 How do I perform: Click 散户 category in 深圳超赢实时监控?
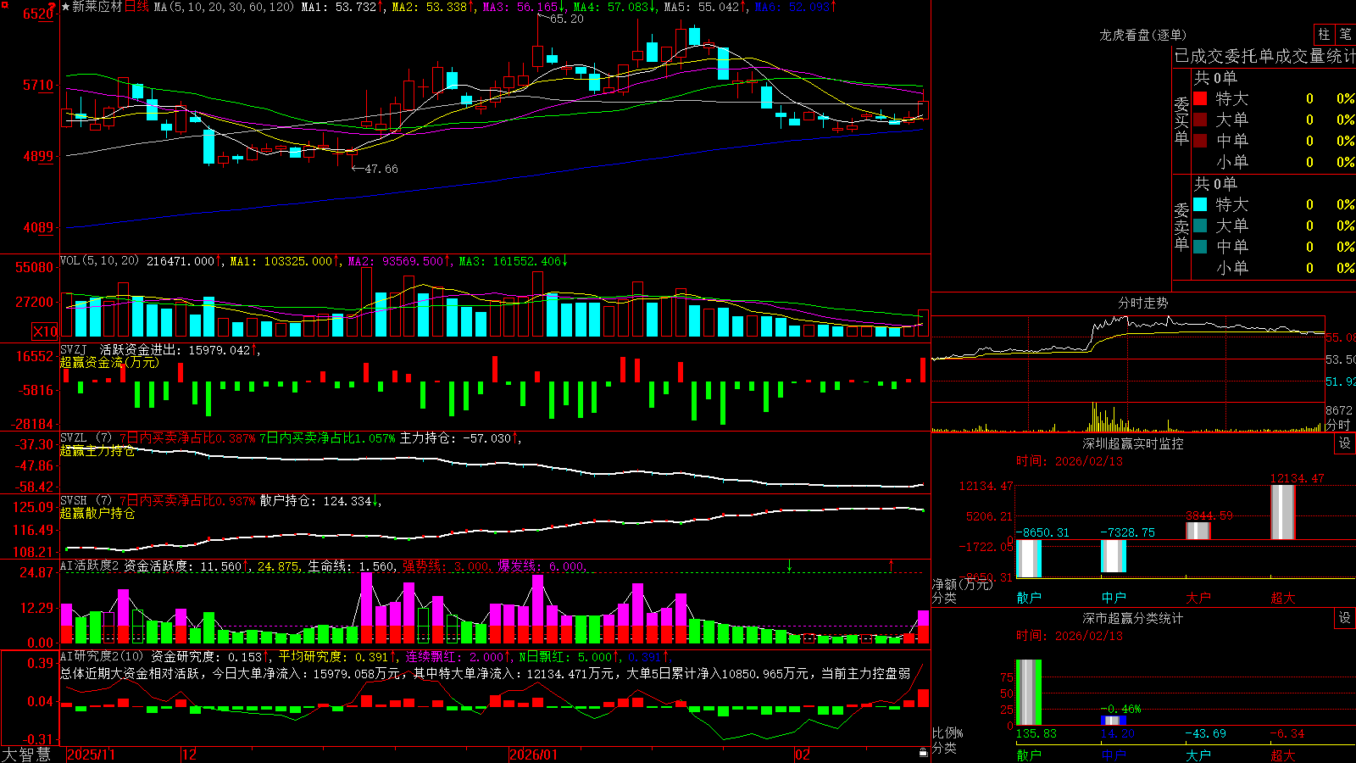click(x=1029, y=598)
